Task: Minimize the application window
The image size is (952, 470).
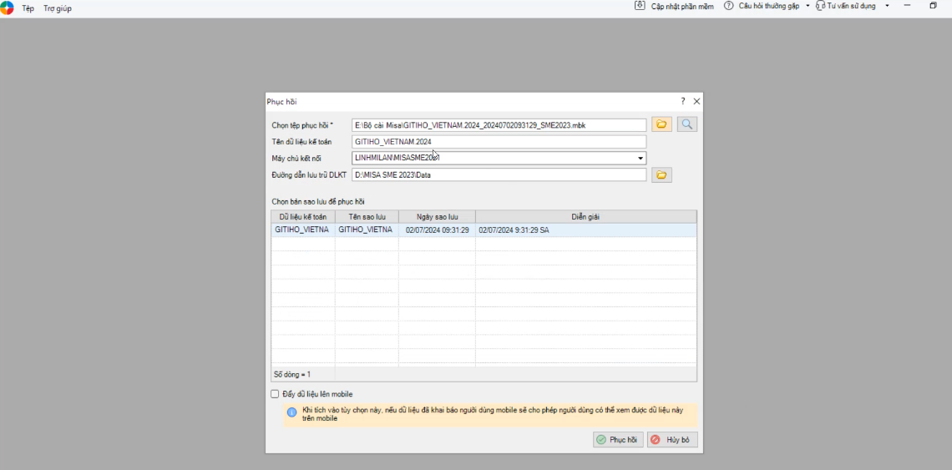Action: coord(908,6)
